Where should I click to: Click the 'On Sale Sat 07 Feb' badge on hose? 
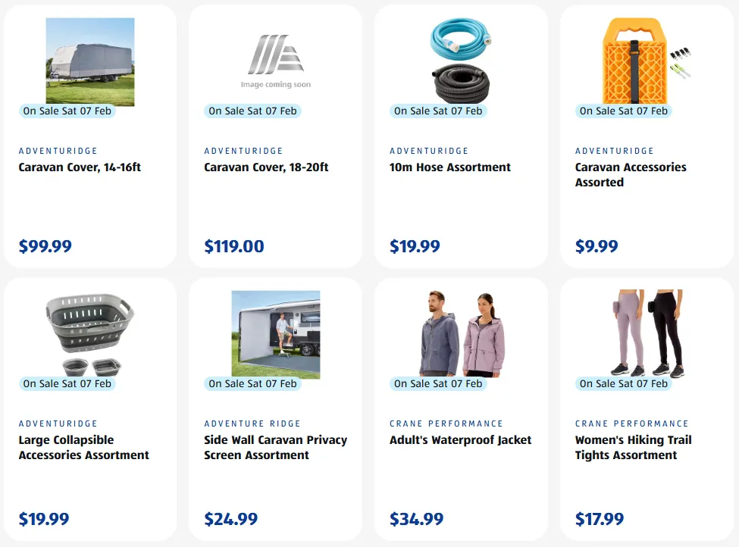click(x=438, y=111)
